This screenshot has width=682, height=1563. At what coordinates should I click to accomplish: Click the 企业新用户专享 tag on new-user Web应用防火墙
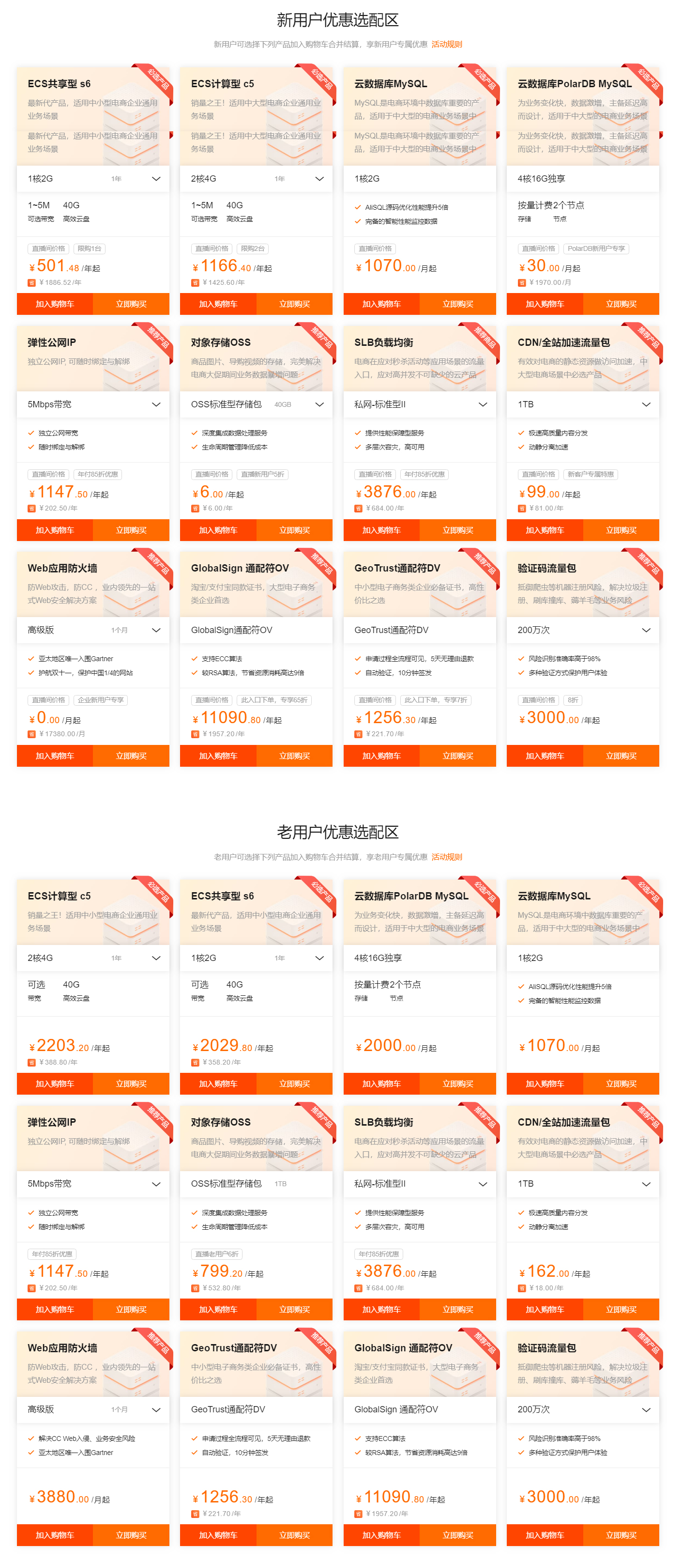click(101, 700)
